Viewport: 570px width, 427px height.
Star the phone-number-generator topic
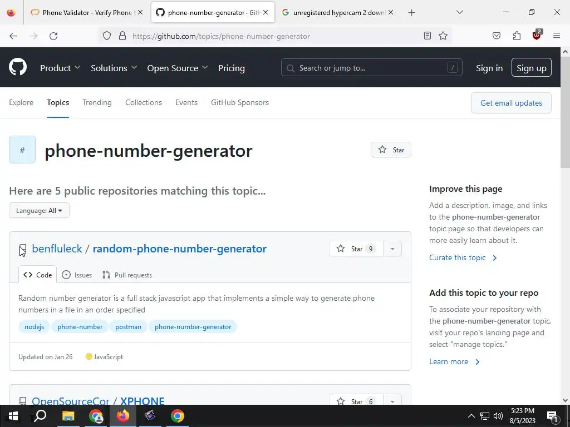(391, 150)
